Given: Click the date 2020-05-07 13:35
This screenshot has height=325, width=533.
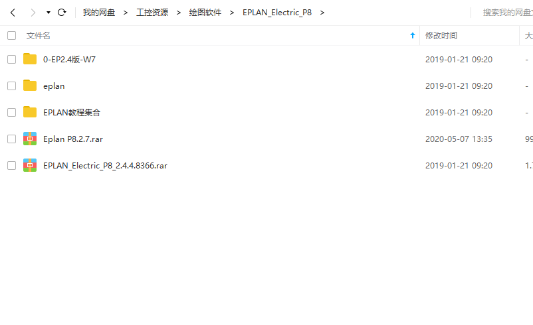Looking at the screenshot, I should tap(459, 139).
